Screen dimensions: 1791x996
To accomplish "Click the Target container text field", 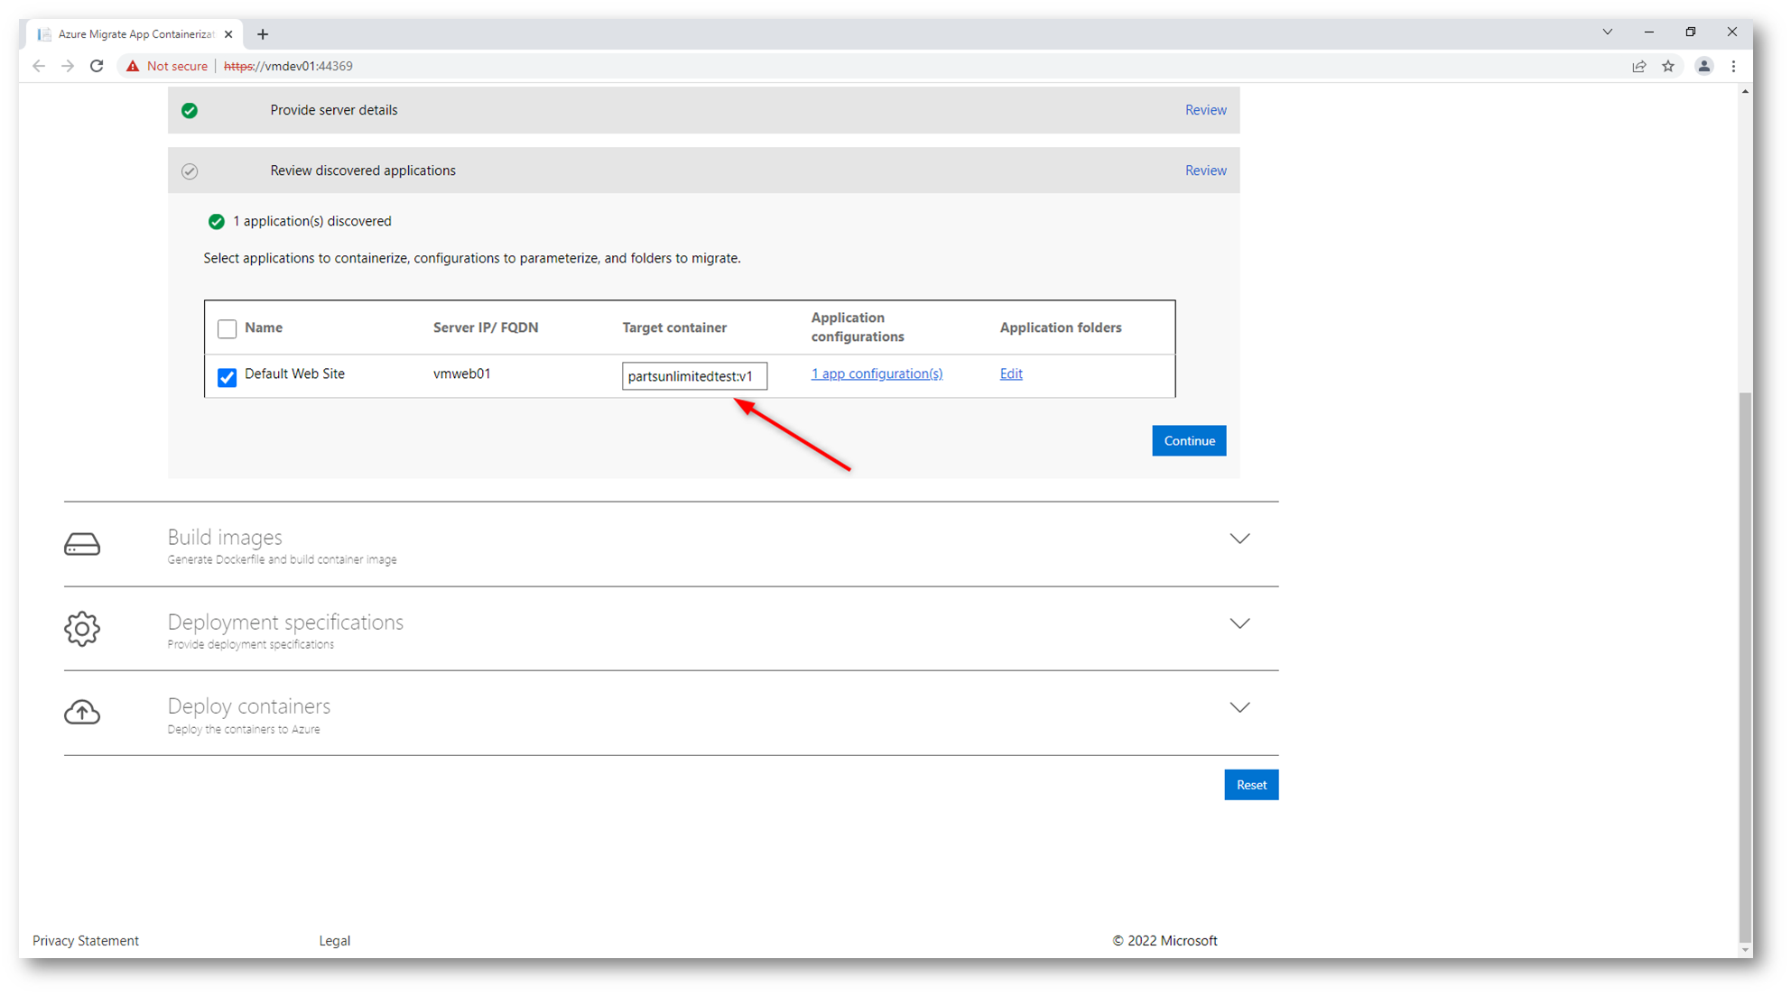I will [x=693, y=376].
